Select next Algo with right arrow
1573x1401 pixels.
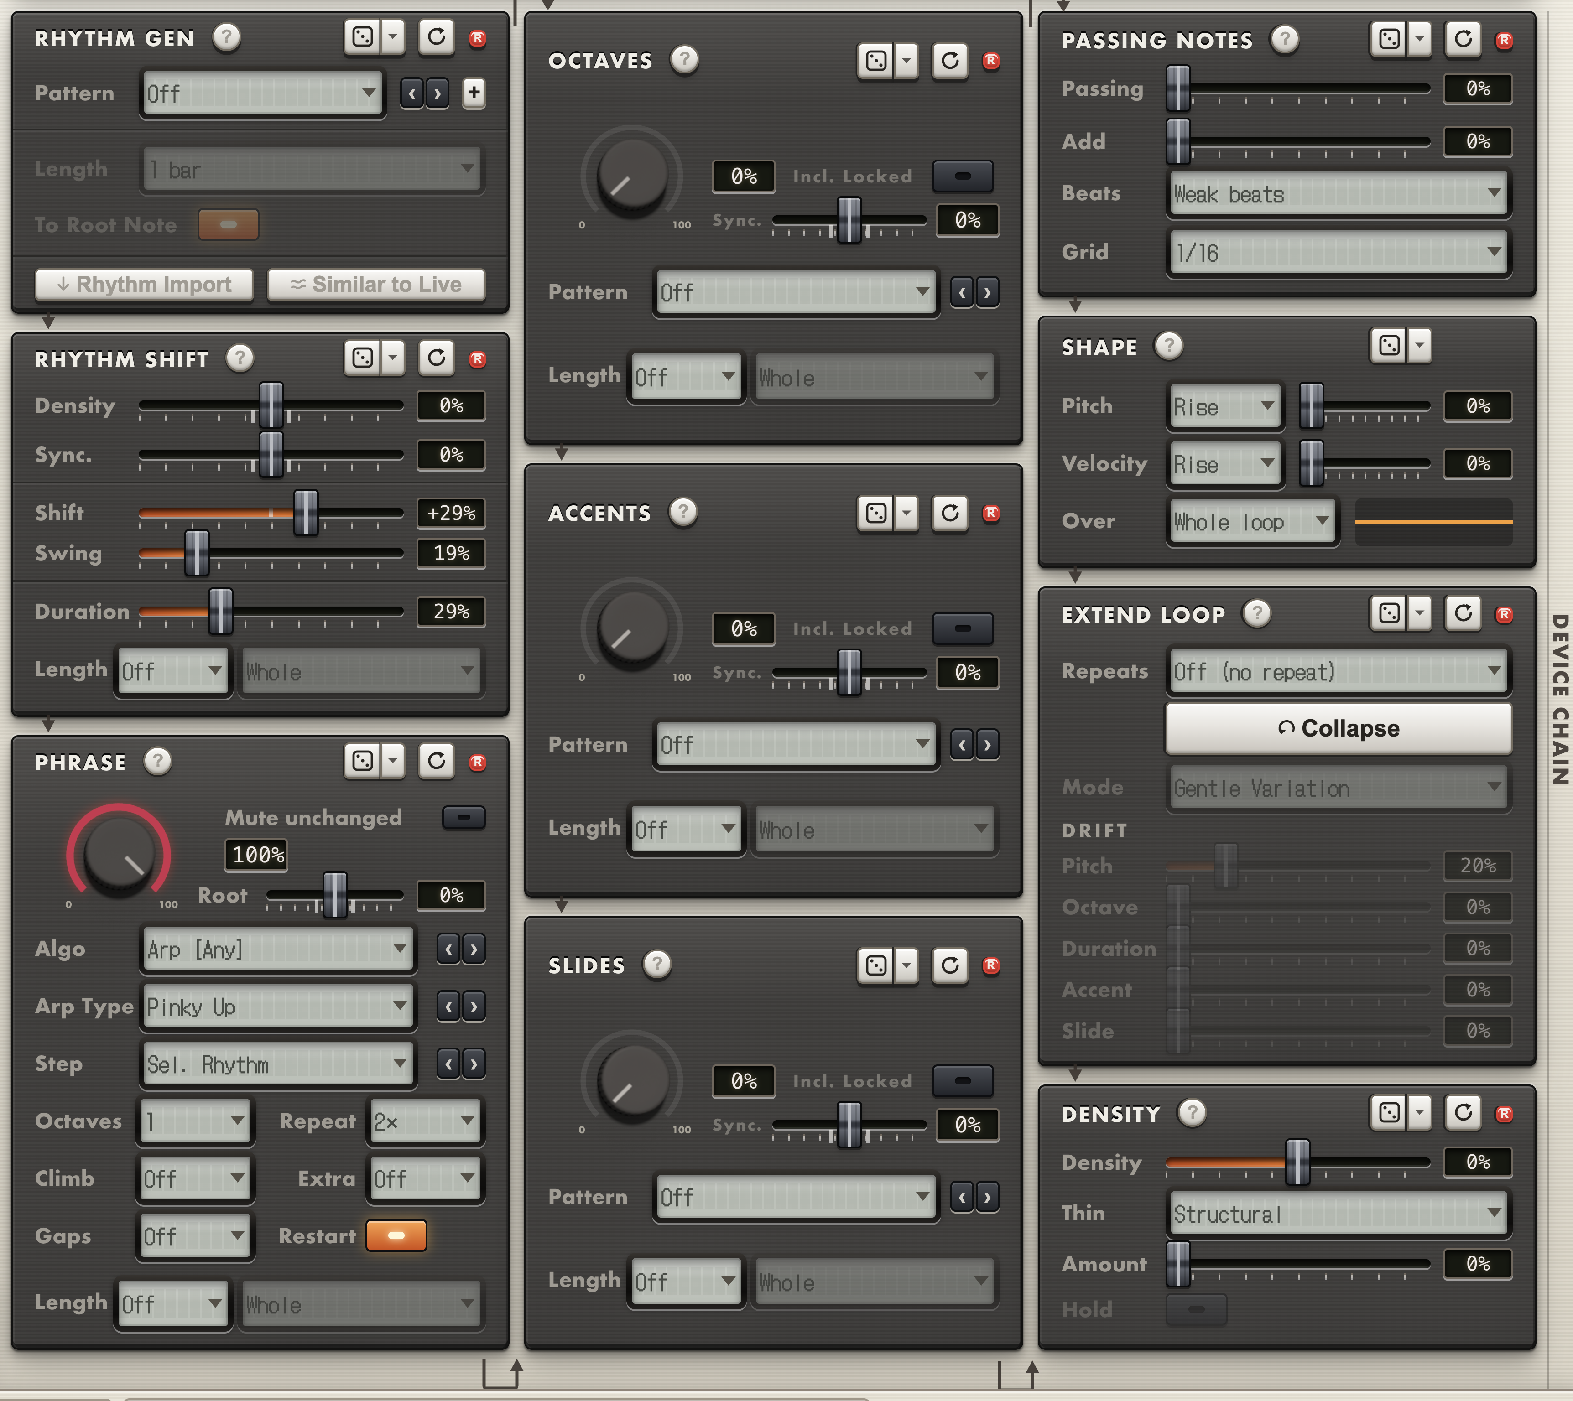pos(474,949)
